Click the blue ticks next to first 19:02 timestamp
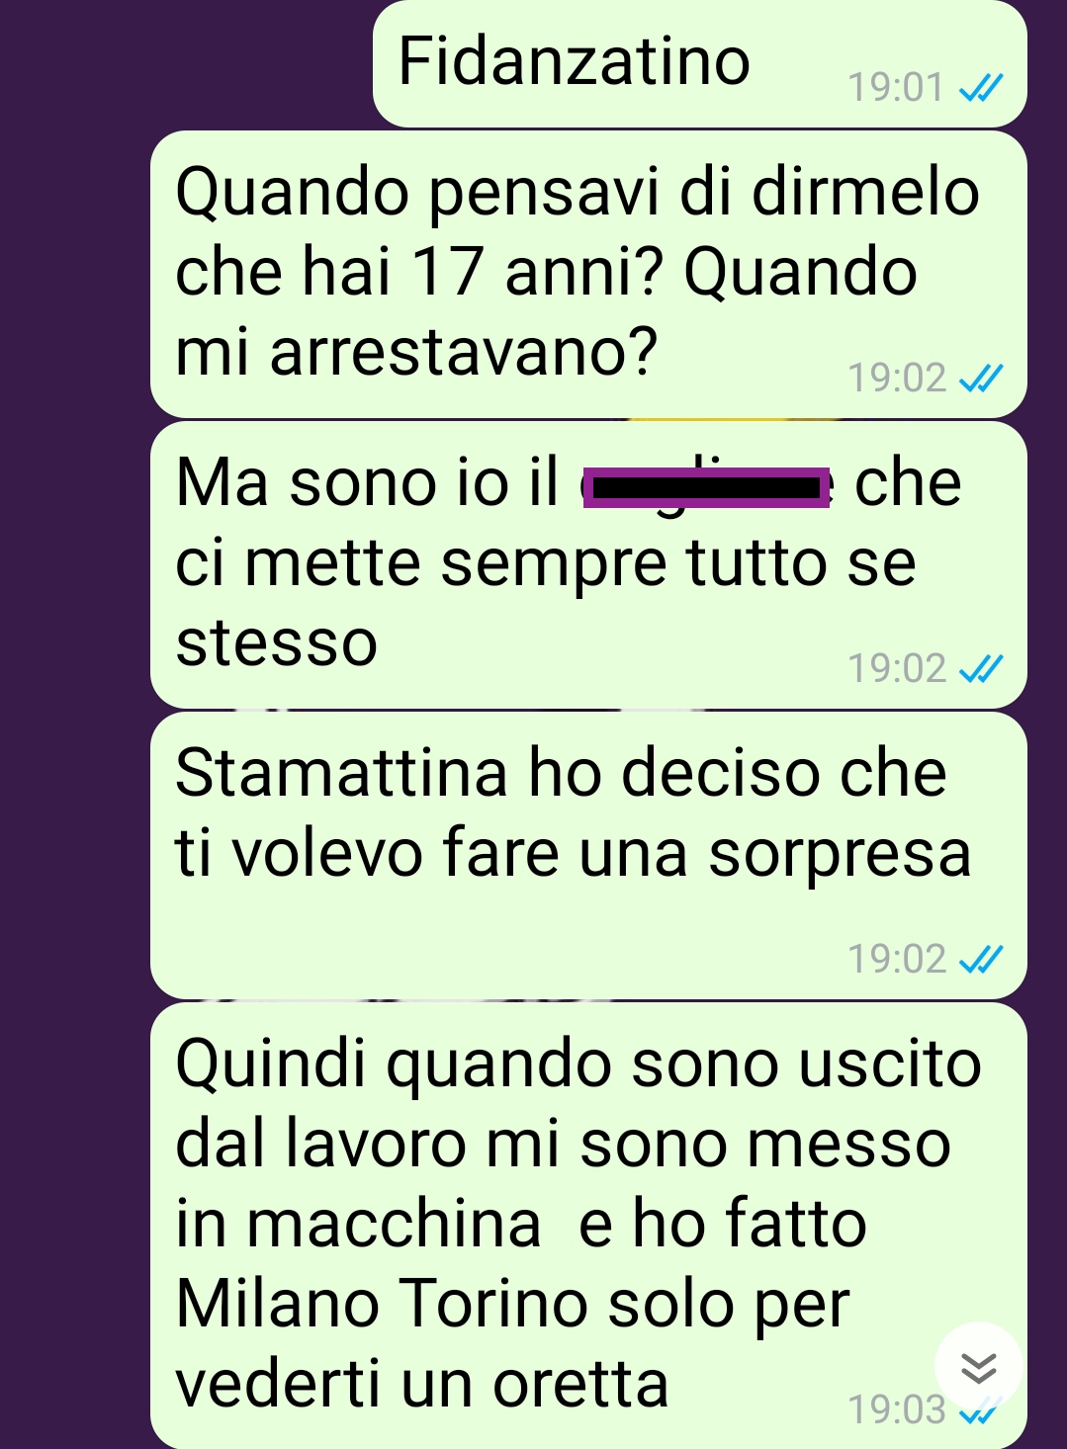Screen dimensions: 1067x1449 click(x=981, y=378)
